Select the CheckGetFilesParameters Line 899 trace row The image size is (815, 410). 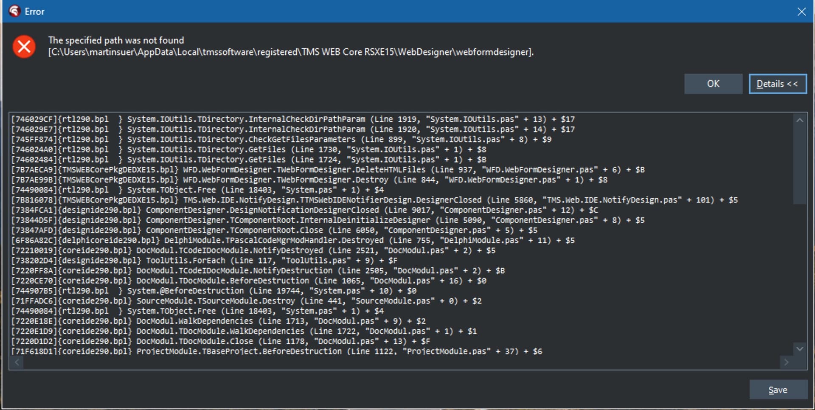click(x=281, y=140)
